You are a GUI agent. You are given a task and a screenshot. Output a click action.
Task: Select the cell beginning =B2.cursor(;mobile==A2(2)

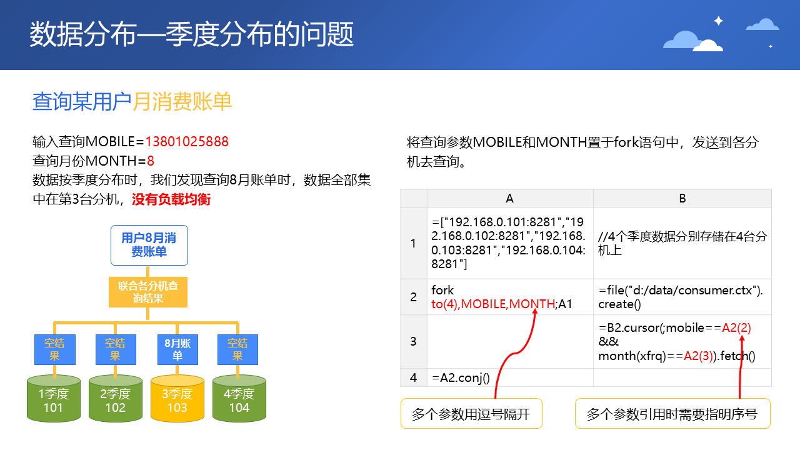tap(682, 342)
